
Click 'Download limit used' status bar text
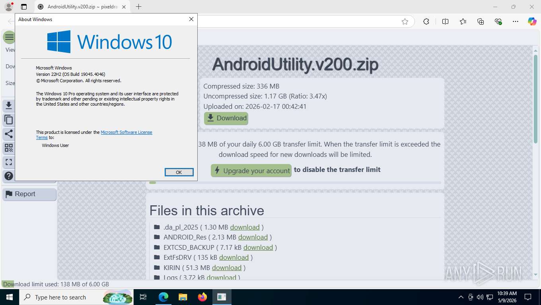click(56, 284)
